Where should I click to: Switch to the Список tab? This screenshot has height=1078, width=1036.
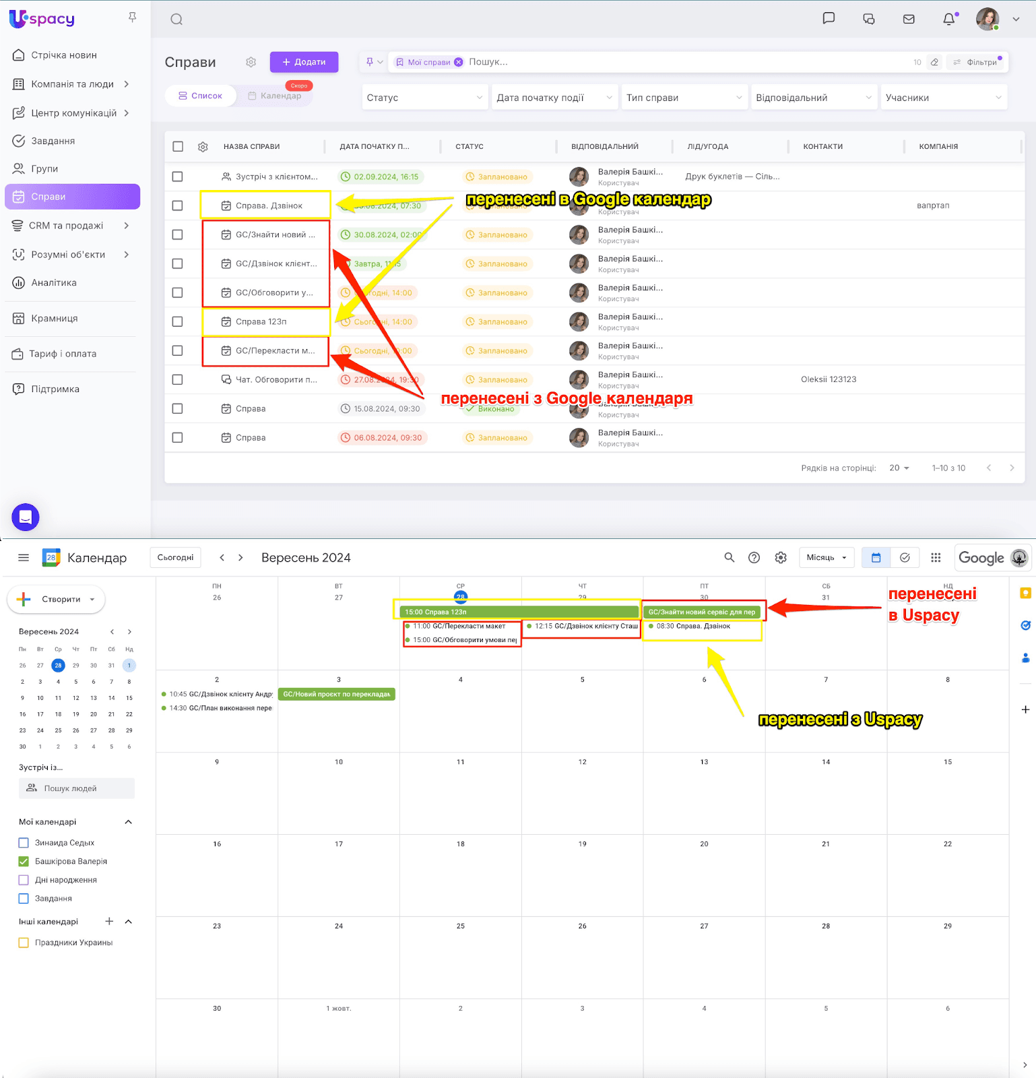point(200,96)
